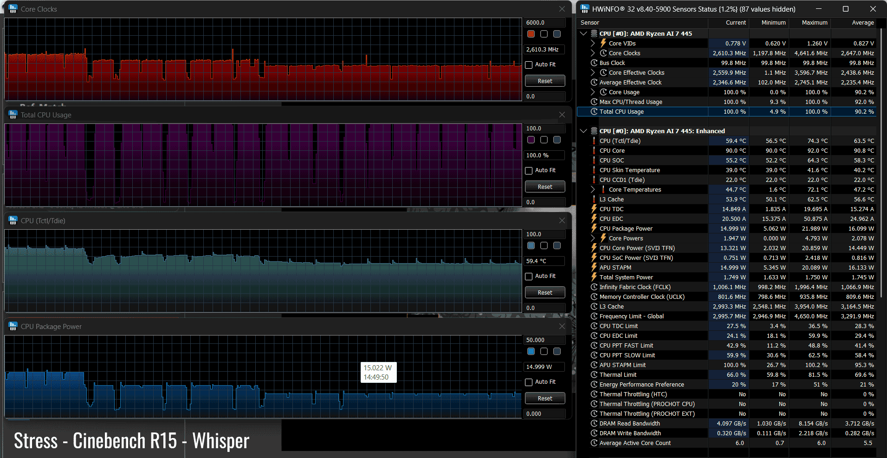This screenshot has height=458, width=887.
Task: Click the lightning bolt icon for Core VIDs
Action: click(x=603, y=43)
